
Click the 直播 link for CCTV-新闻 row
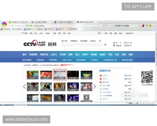pyautogui.click(x=126, y=86)
